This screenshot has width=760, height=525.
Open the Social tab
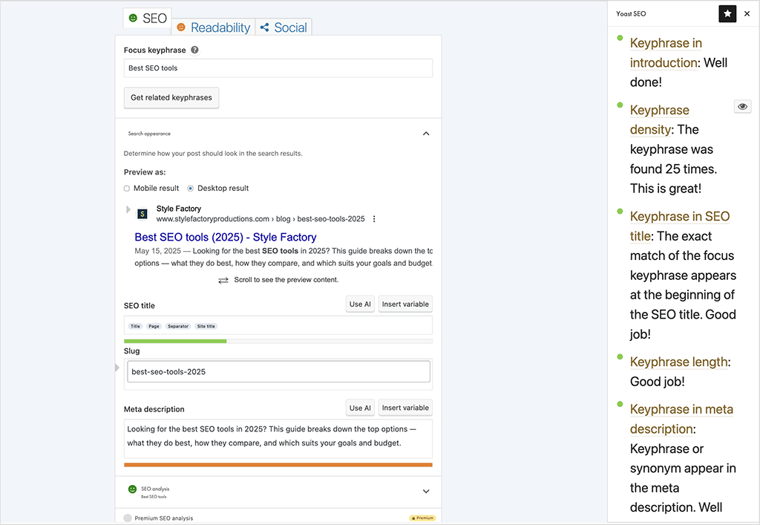pyautogui.click(x=284, y=27)
